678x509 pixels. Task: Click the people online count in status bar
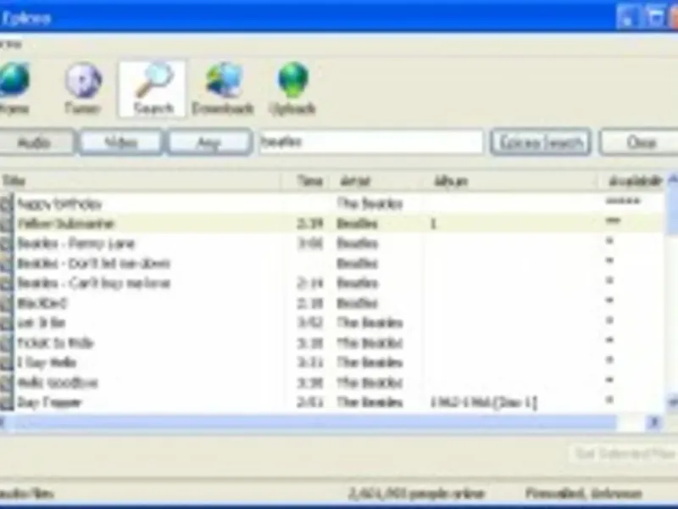417,494
